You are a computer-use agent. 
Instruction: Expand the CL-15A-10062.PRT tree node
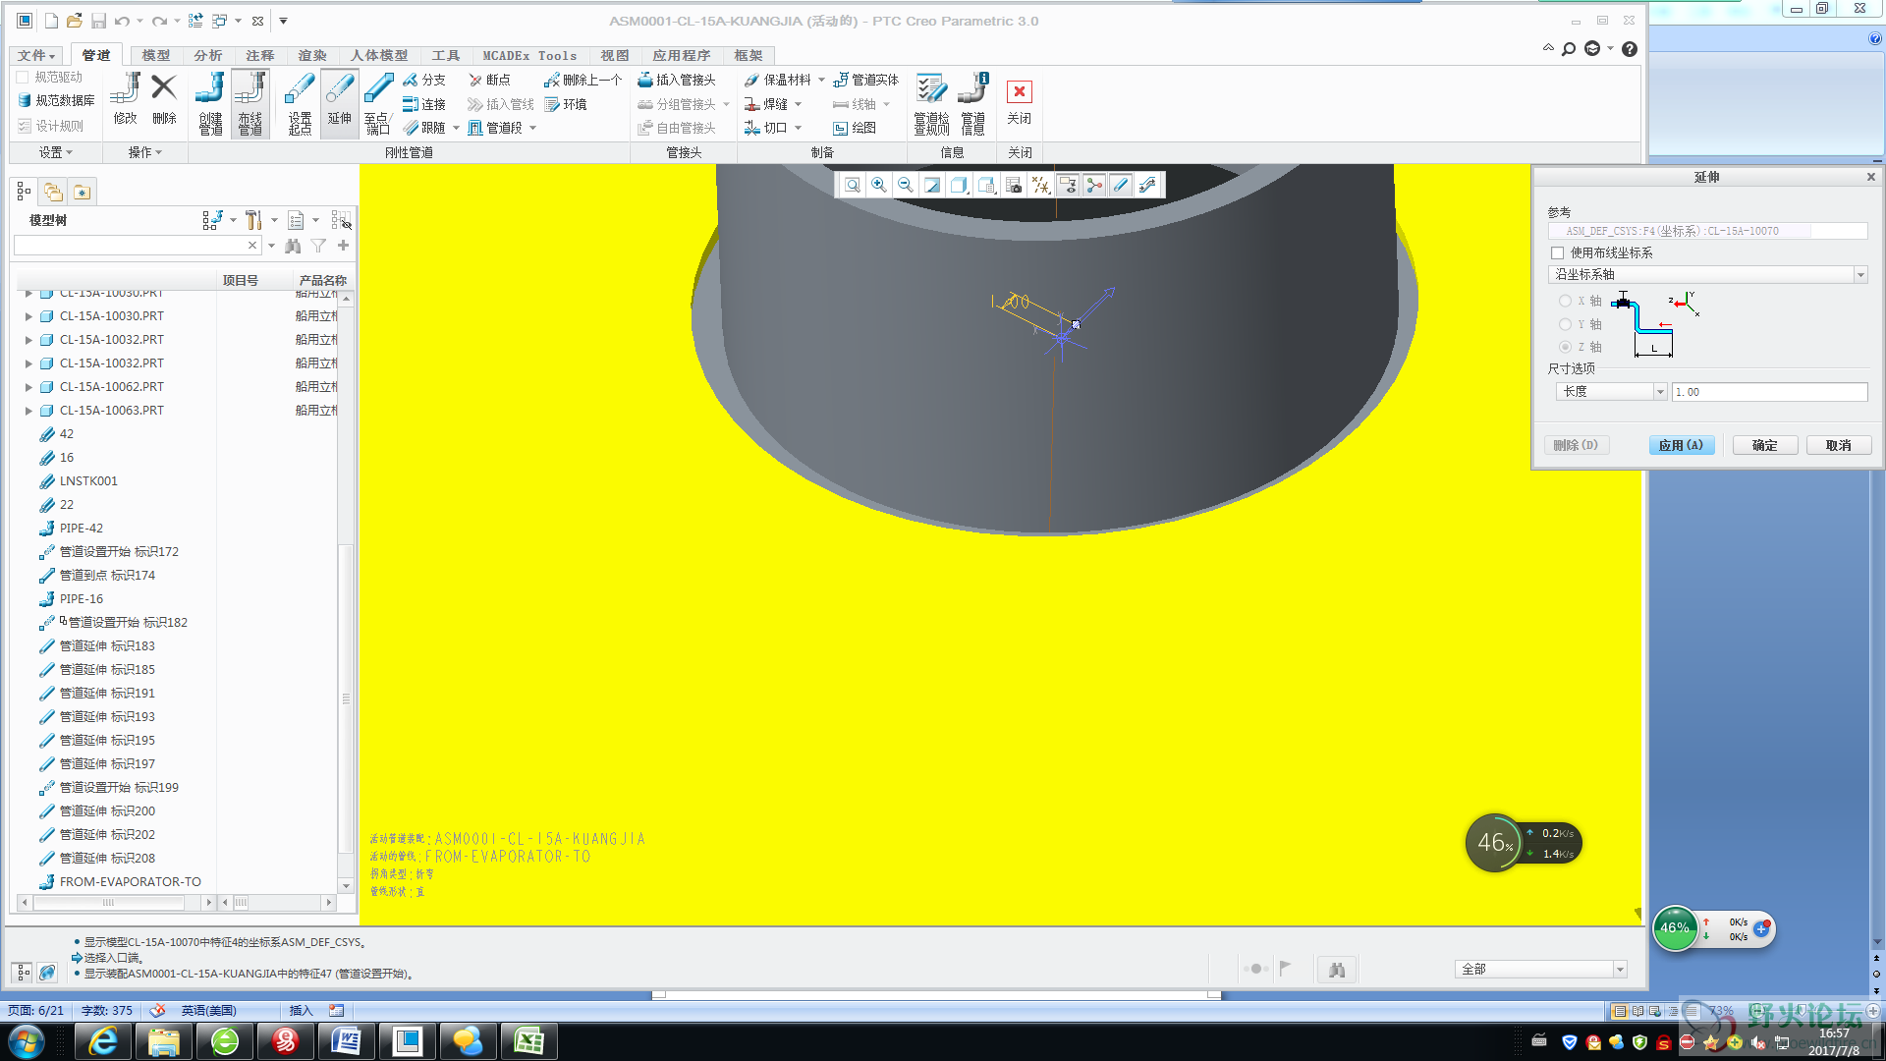(x=28, y=387)
